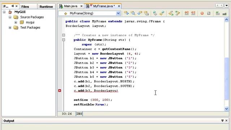Toggle the INS insert mode indicator
The height and width of the screenshot is (130, 231).
(x=79, y=114)
